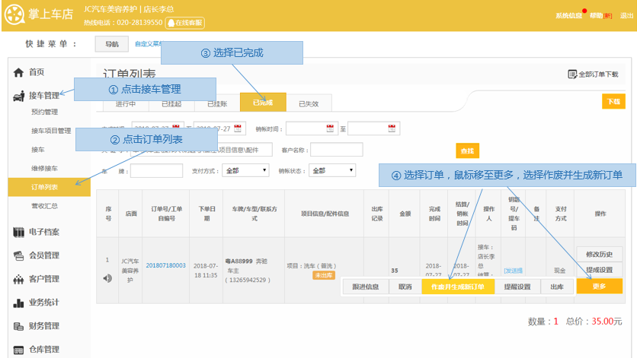
Task: Click the orange 查找 search button
Action: point(467,150)
